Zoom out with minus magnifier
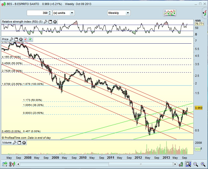 click(196, 164)
